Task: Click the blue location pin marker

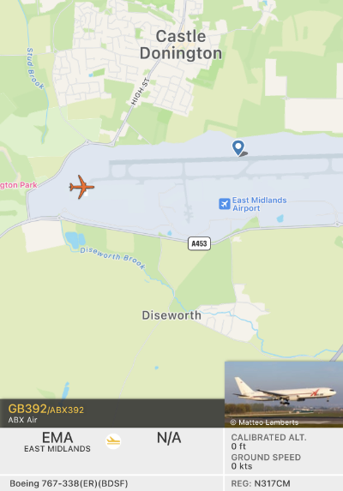Action: point(238,147)
